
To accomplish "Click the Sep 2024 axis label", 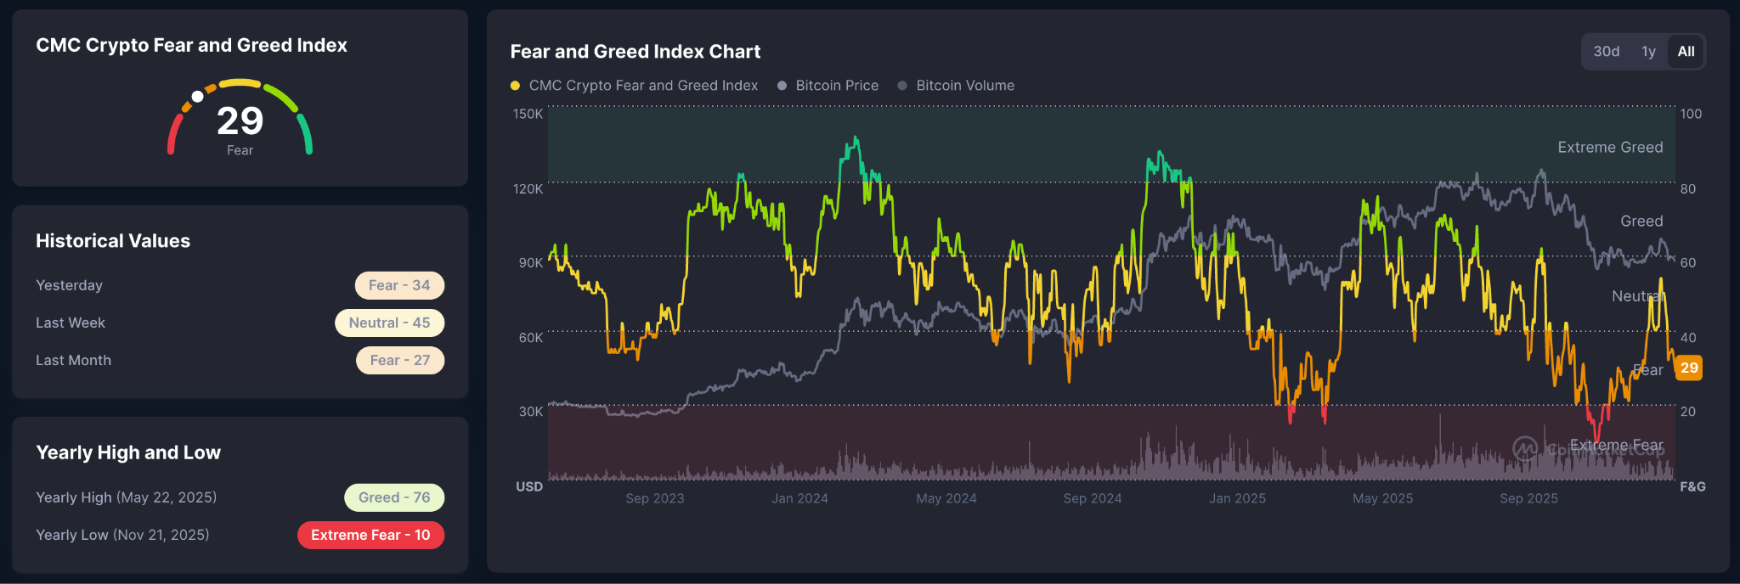I will (x=1092, y=498).
